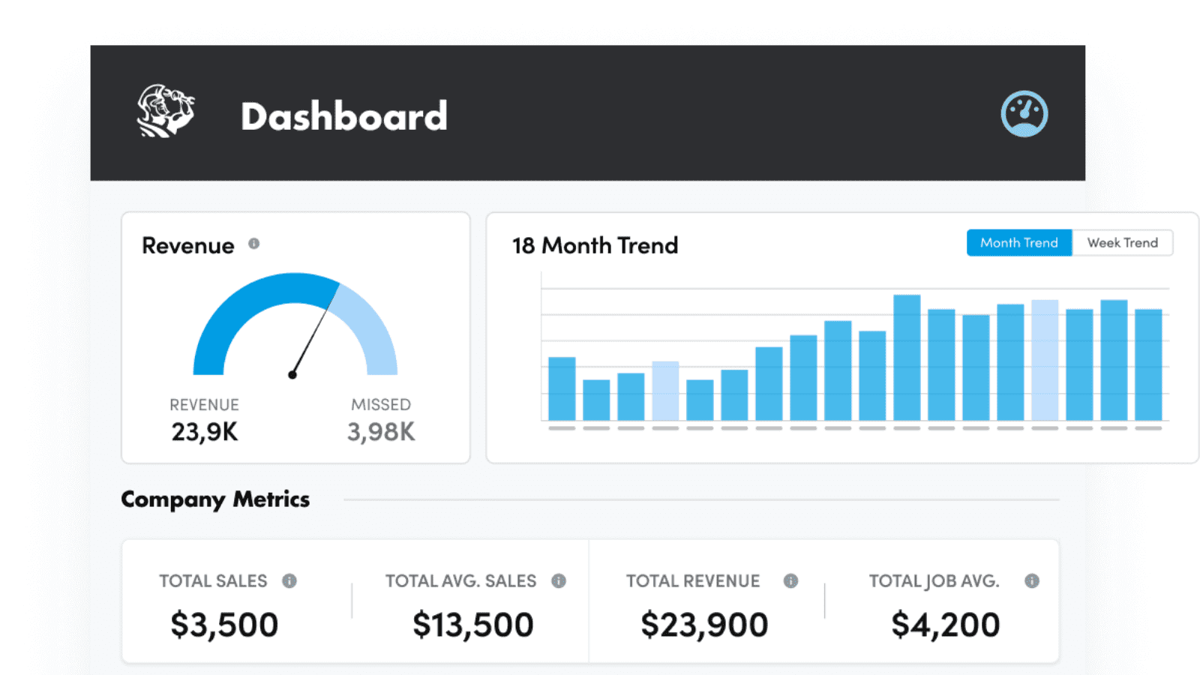Click info icon beside Total Revenue
This screenshot has width=1200, height=675.
(x=790, y=580)
